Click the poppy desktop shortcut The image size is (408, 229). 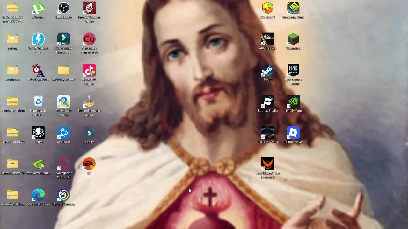89,133
